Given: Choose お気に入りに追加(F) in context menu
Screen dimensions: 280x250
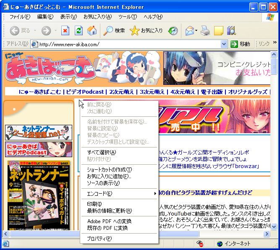Looking at the screenshot, I should point(119,176).
